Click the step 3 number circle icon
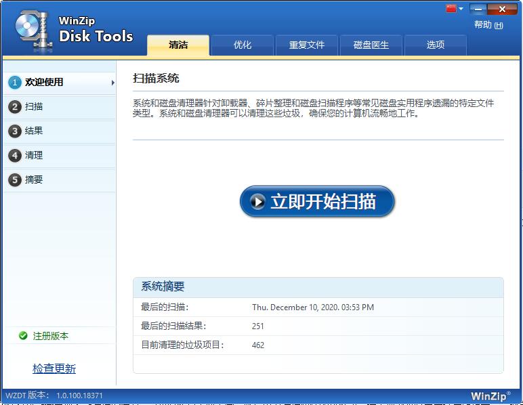This screenshot has width=523, height=405. 15,131
